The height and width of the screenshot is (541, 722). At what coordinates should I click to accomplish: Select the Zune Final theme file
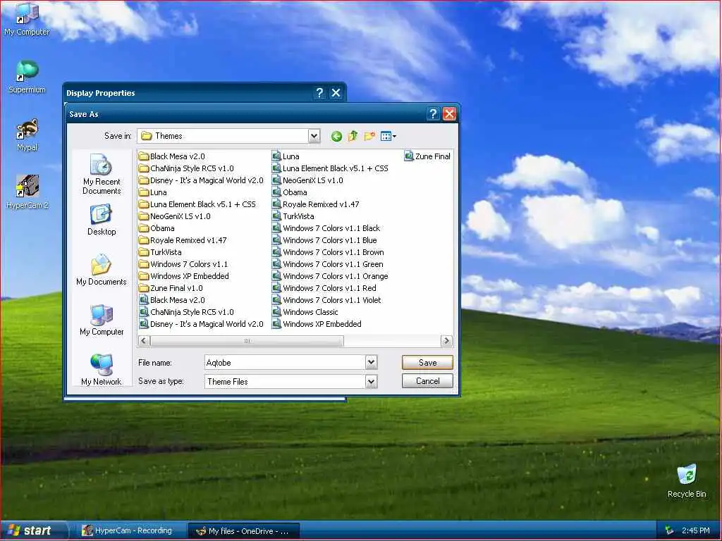427,156
